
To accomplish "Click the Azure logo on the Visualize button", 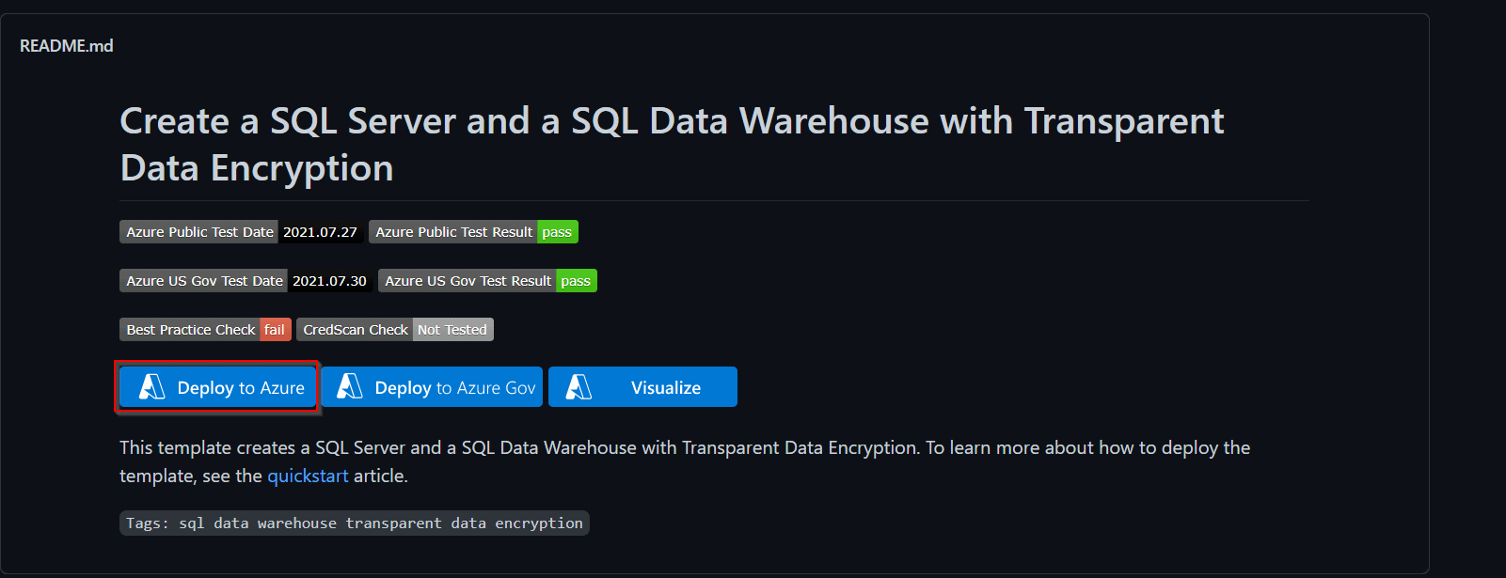I will [x=579, y=387].
